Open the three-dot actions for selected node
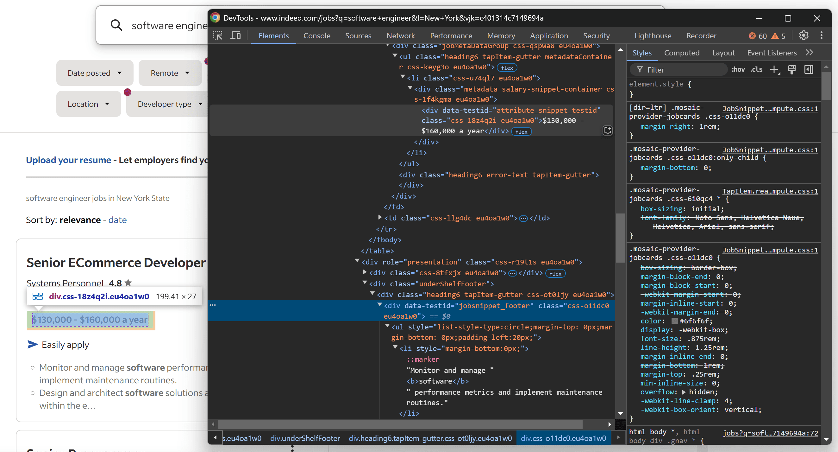This screenshot has width=838, height=452. coord(213,305)
